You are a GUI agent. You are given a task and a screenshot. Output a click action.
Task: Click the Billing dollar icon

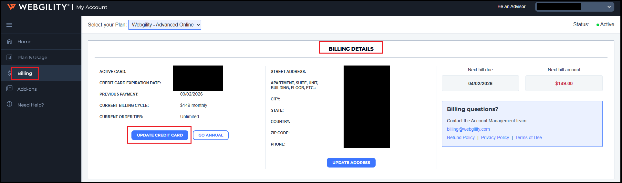(9, 73)
